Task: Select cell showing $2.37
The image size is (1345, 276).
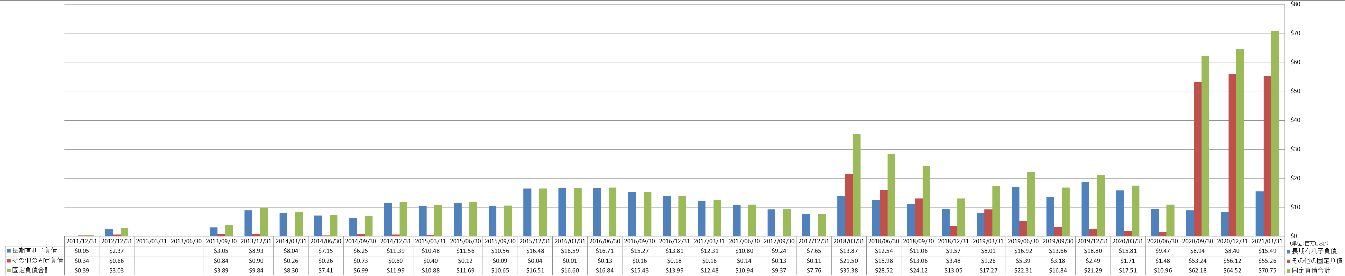Action: (x=117, y=251)
